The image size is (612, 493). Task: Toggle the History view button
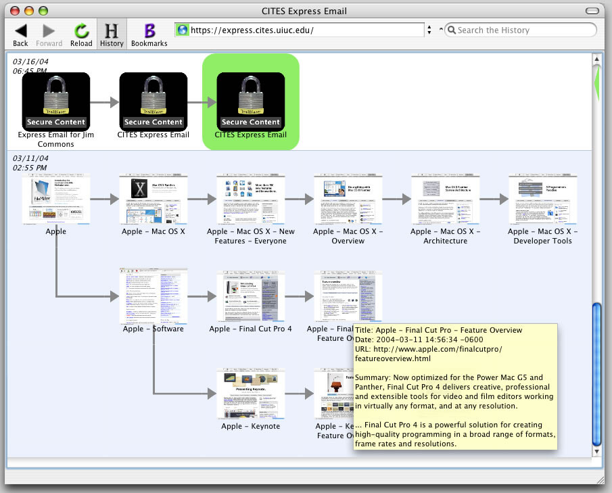click(112, 34)
